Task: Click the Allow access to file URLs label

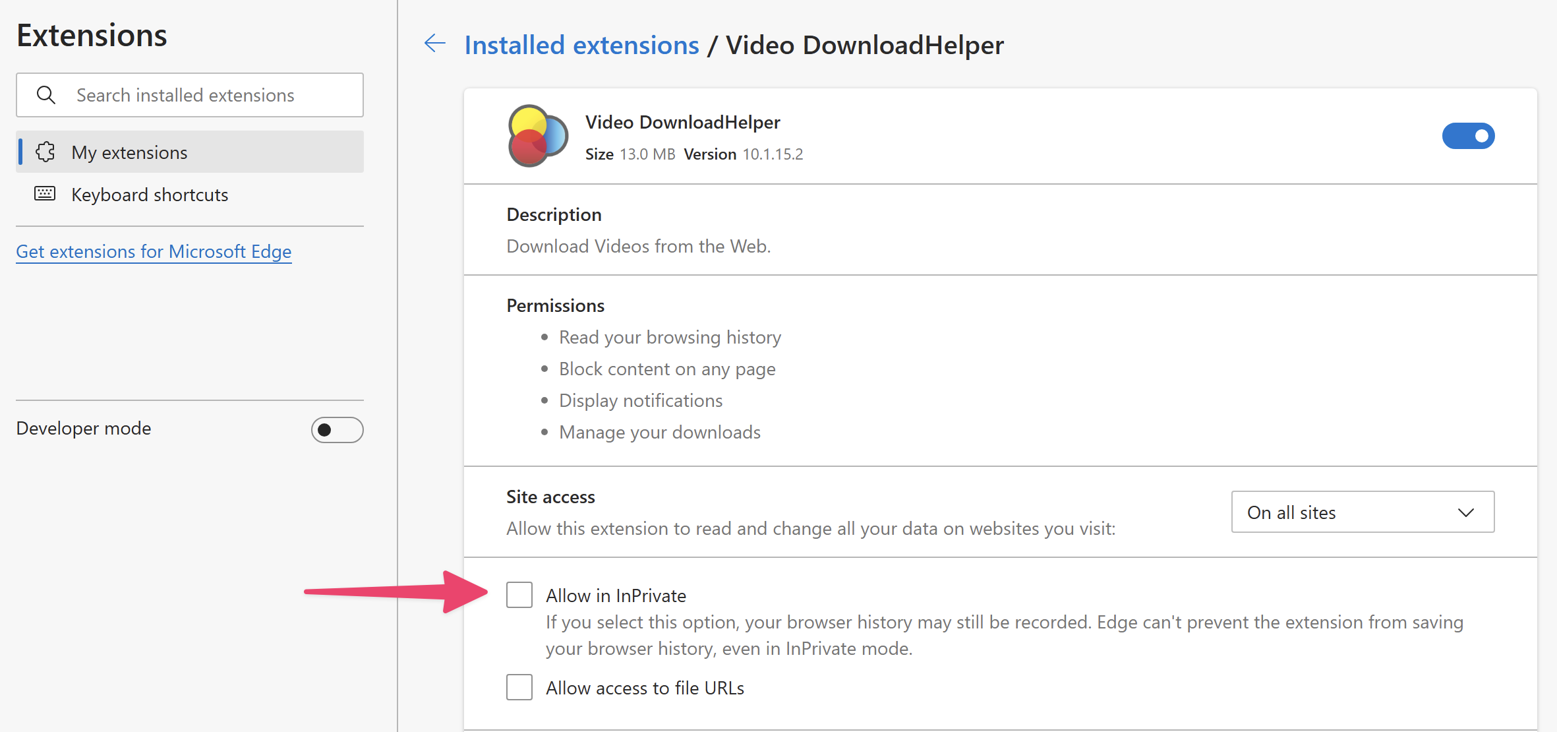Action: (x=645, y=688)
